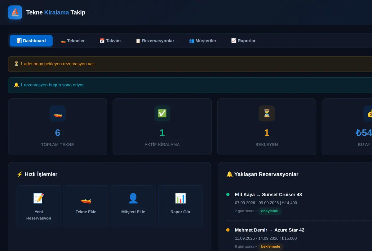Click the TOPLAM TEKNE label

click(58, 145)
